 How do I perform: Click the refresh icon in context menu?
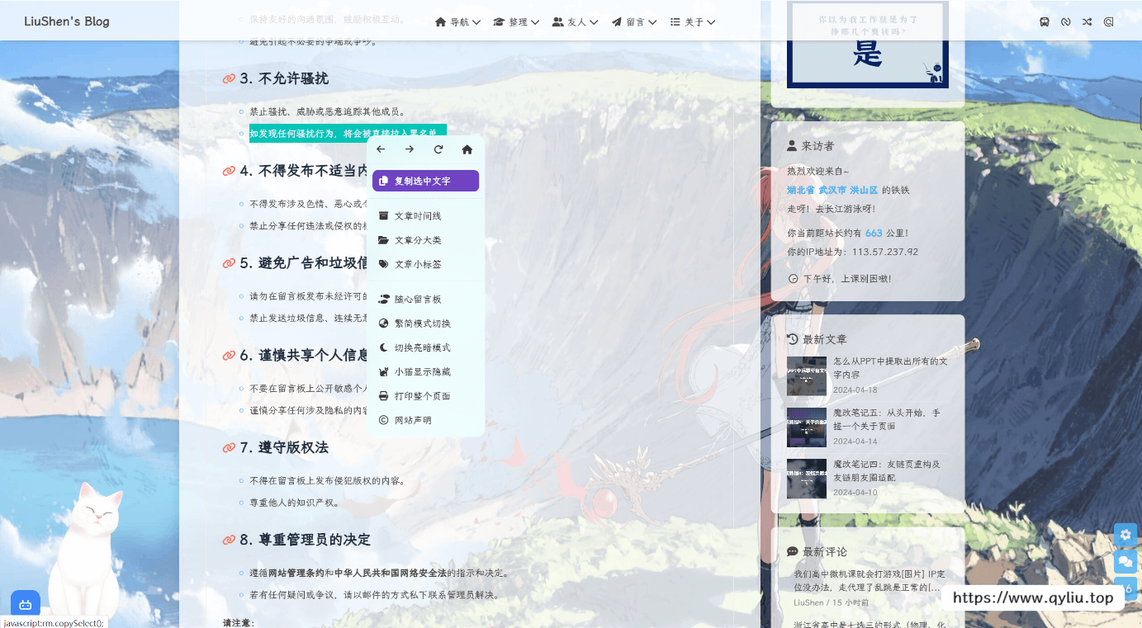[438, 149]
